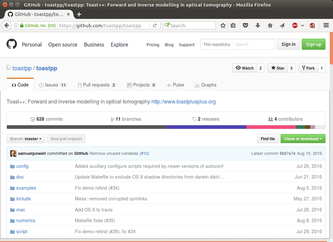Click the config folder icon
Viewport: 333px width, 242px height.
tap(12, 166)
